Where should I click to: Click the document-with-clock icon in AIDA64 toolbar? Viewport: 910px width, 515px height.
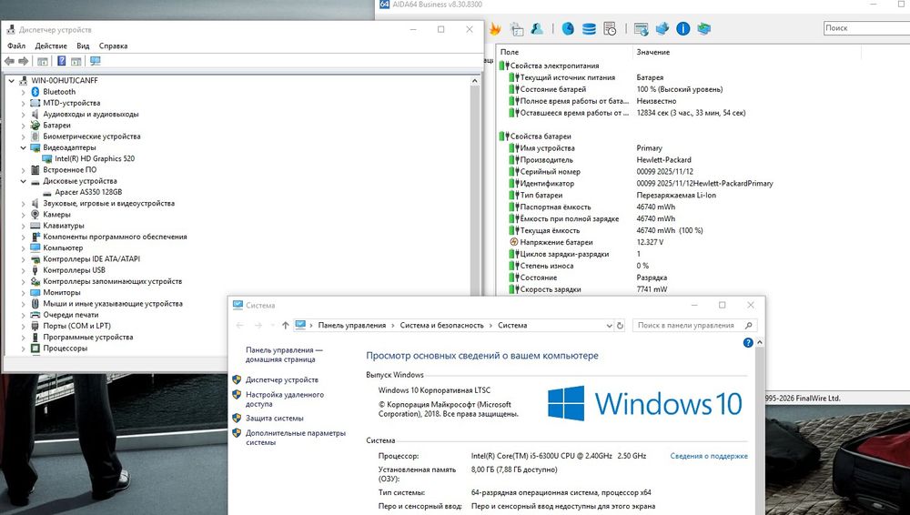click(x=610, y=28)
